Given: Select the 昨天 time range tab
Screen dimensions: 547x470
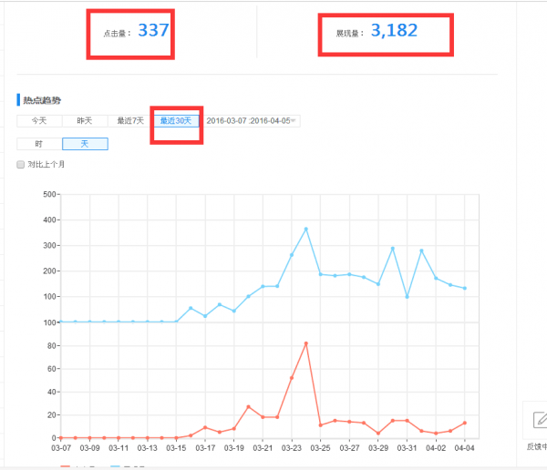Looking at the screenshot, I should 85,120.
